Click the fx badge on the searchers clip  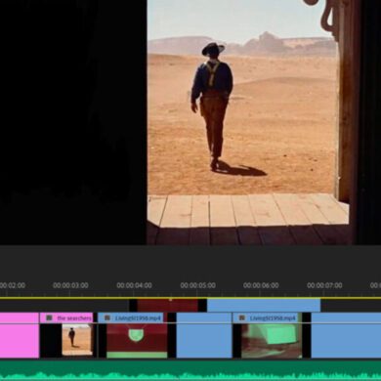tap(49, 317)
